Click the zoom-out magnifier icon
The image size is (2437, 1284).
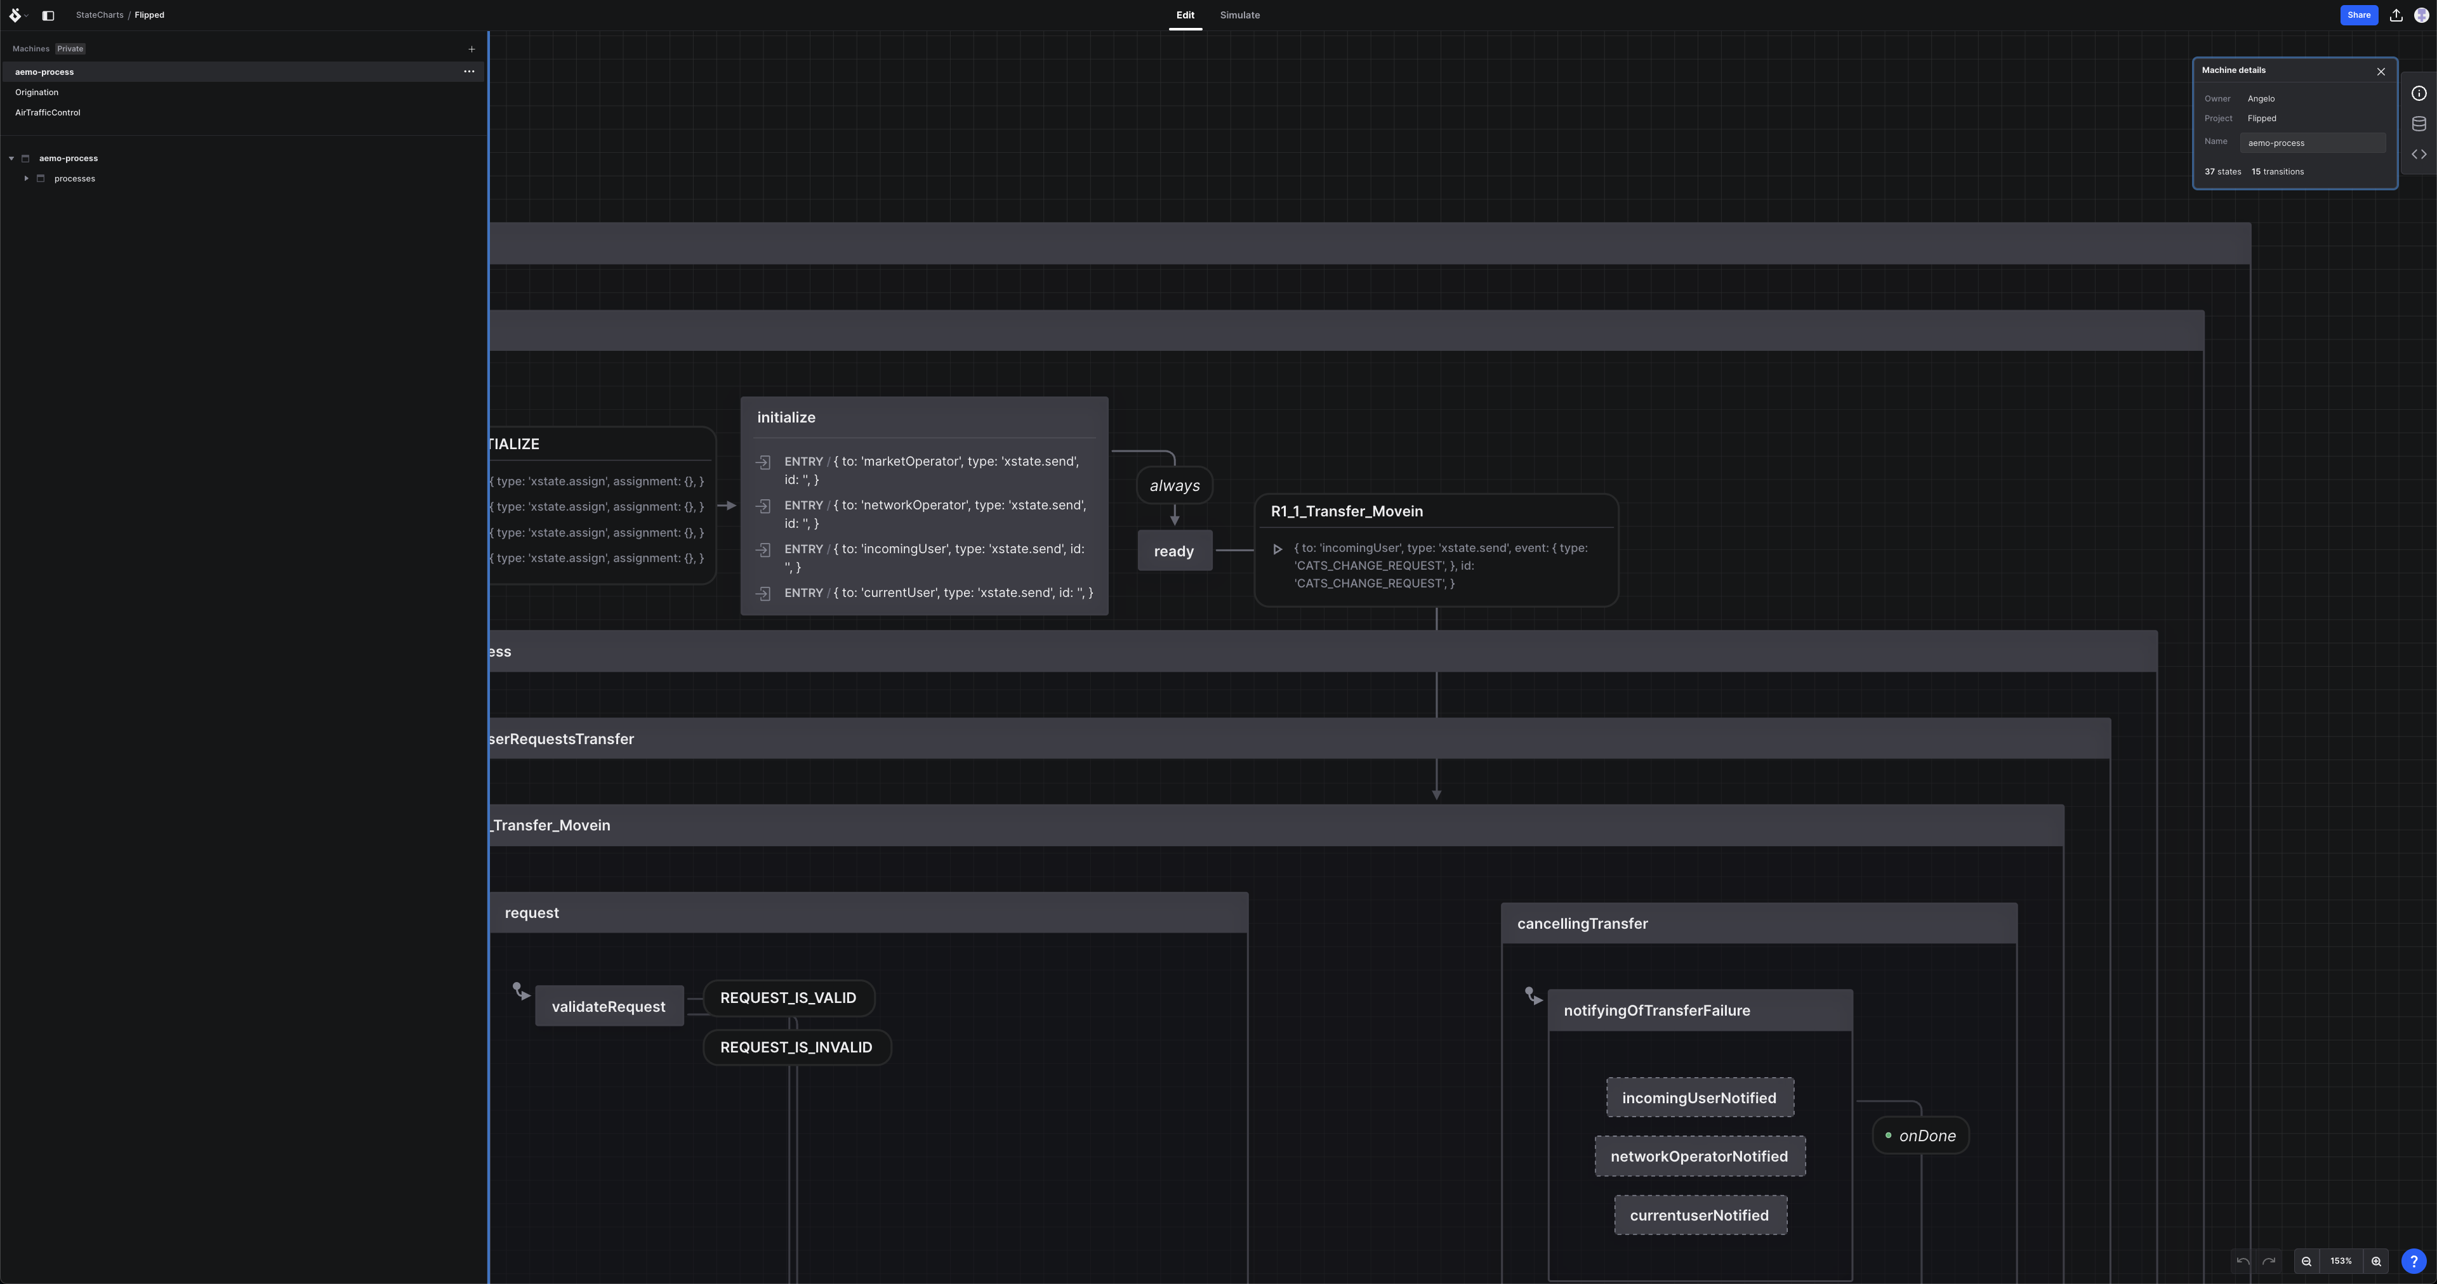click(x=2306, y=1261)
